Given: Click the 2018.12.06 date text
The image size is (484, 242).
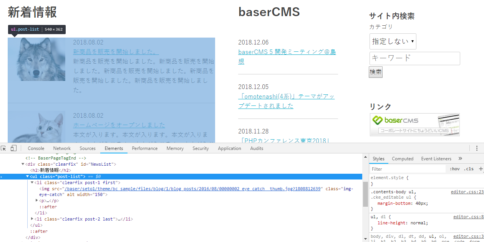Looking at the screenshot, I should tap(254, 42).
